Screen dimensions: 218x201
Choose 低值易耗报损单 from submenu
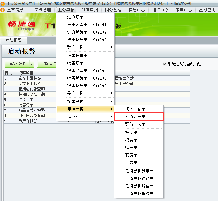(139, 193)
